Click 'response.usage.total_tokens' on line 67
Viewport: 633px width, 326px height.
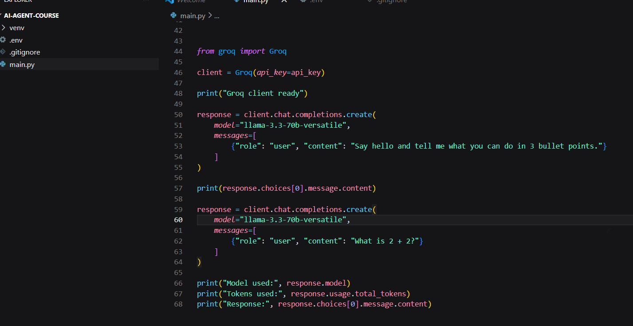[x=349, y=294]
